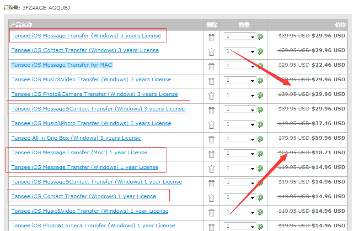This screenshot has width=359, height=231.
Task: Remove Message&Contact Transfer 3 years License row
Action: pyautogui.click(x=211, y=110)
